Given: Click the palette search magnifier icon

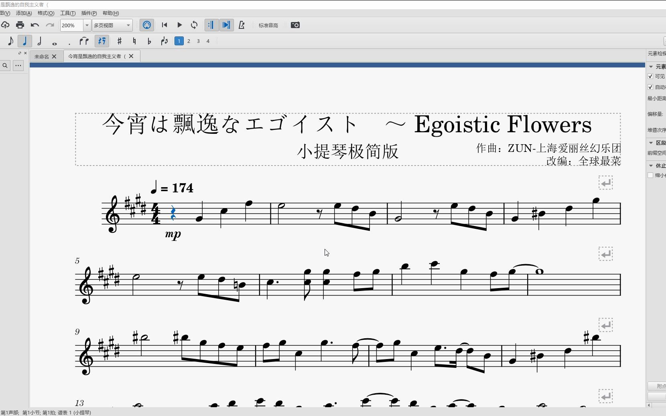Looking at the screenshot, I should click(x=5, y=66).
